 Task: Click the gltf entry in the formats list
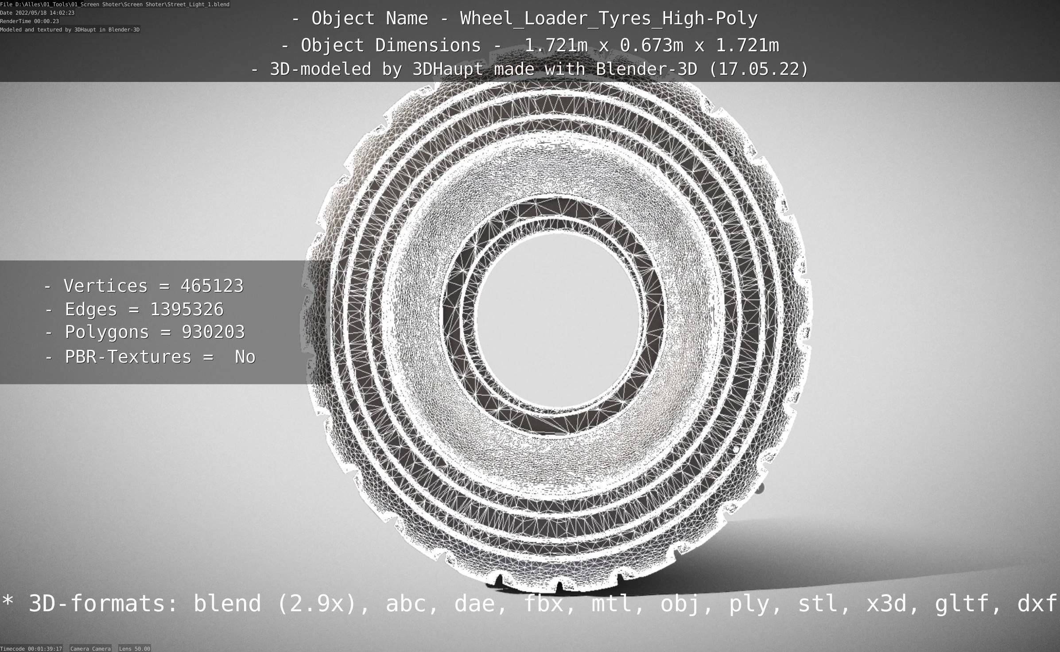[961, 603]
